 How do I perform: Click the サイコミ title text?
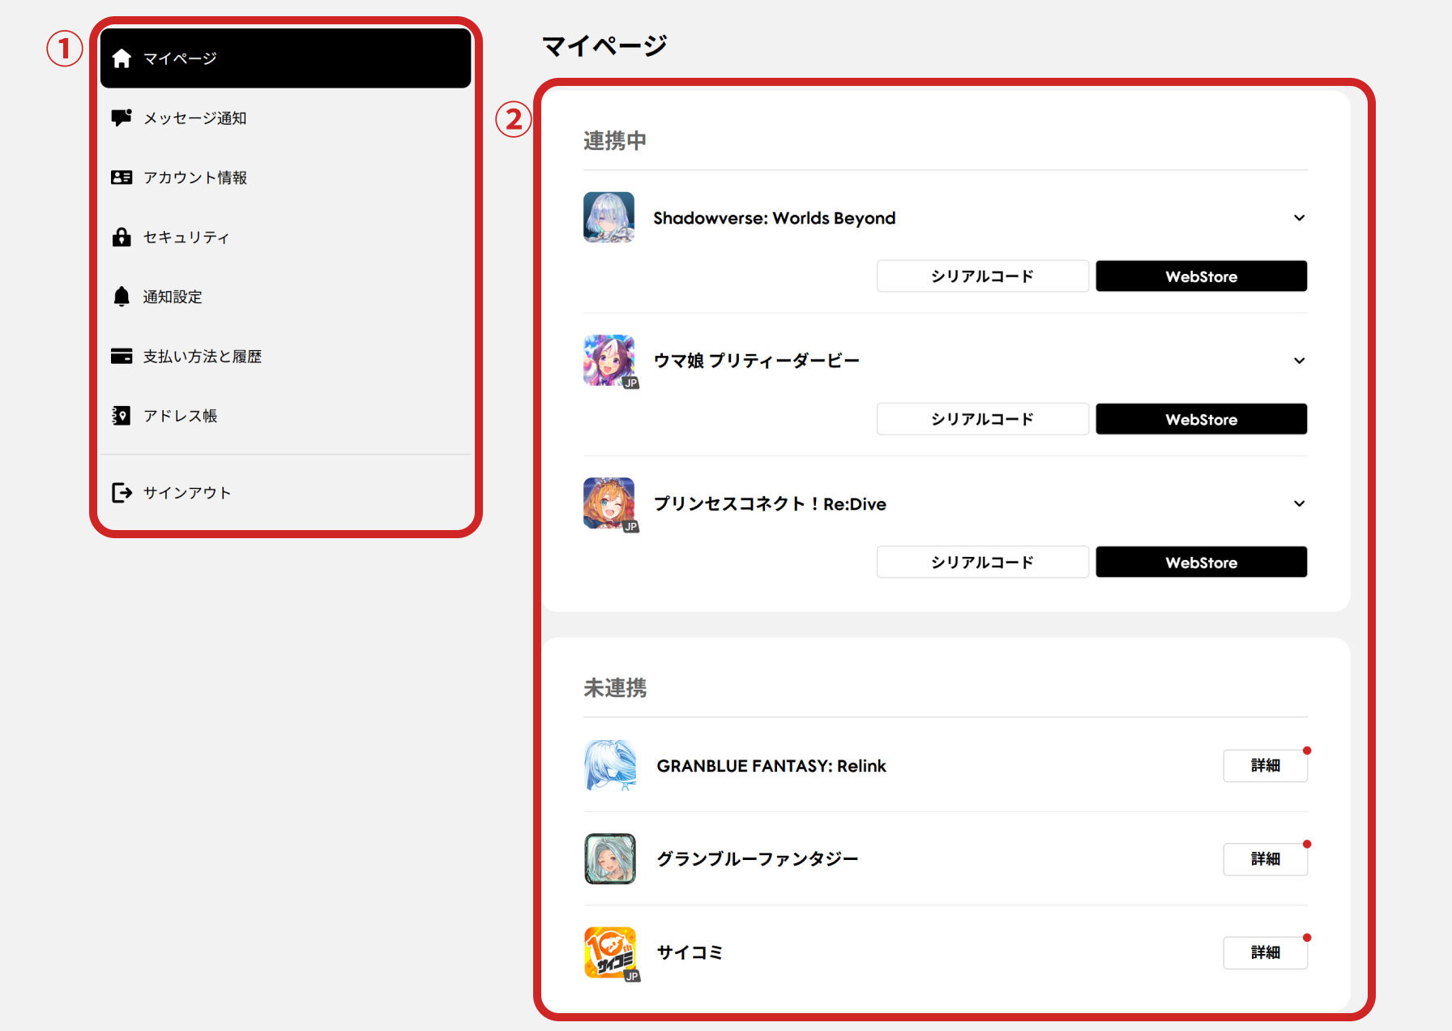click(x=690, y=952)
